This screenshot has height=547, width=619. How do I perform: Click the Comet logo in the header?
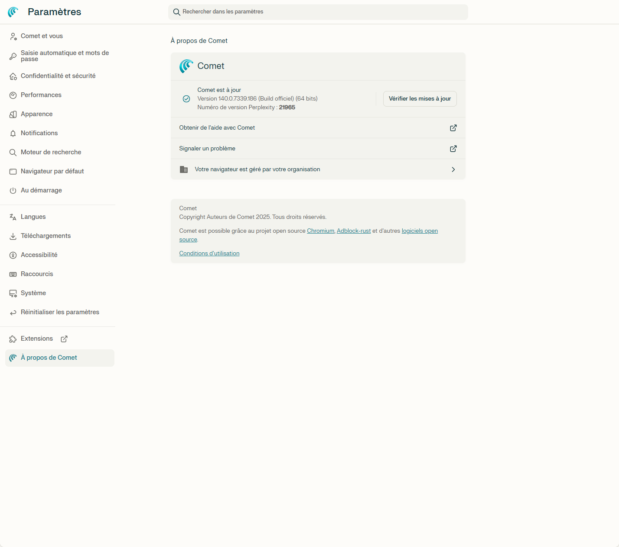[13, 12]
